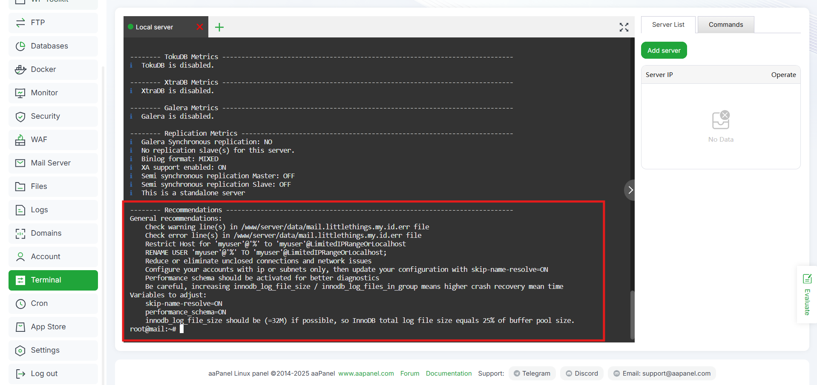Open Logs from sidebar
817x385 pixels.
[53, 210]
